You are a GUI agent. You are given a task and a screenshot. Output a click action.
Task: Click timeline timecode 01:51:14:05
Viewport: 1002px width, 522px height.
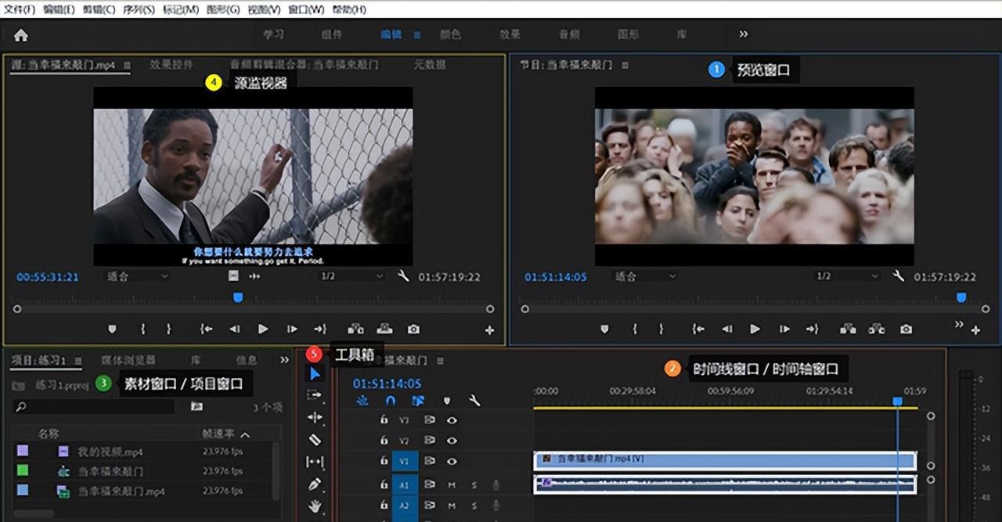click(387, 383)
